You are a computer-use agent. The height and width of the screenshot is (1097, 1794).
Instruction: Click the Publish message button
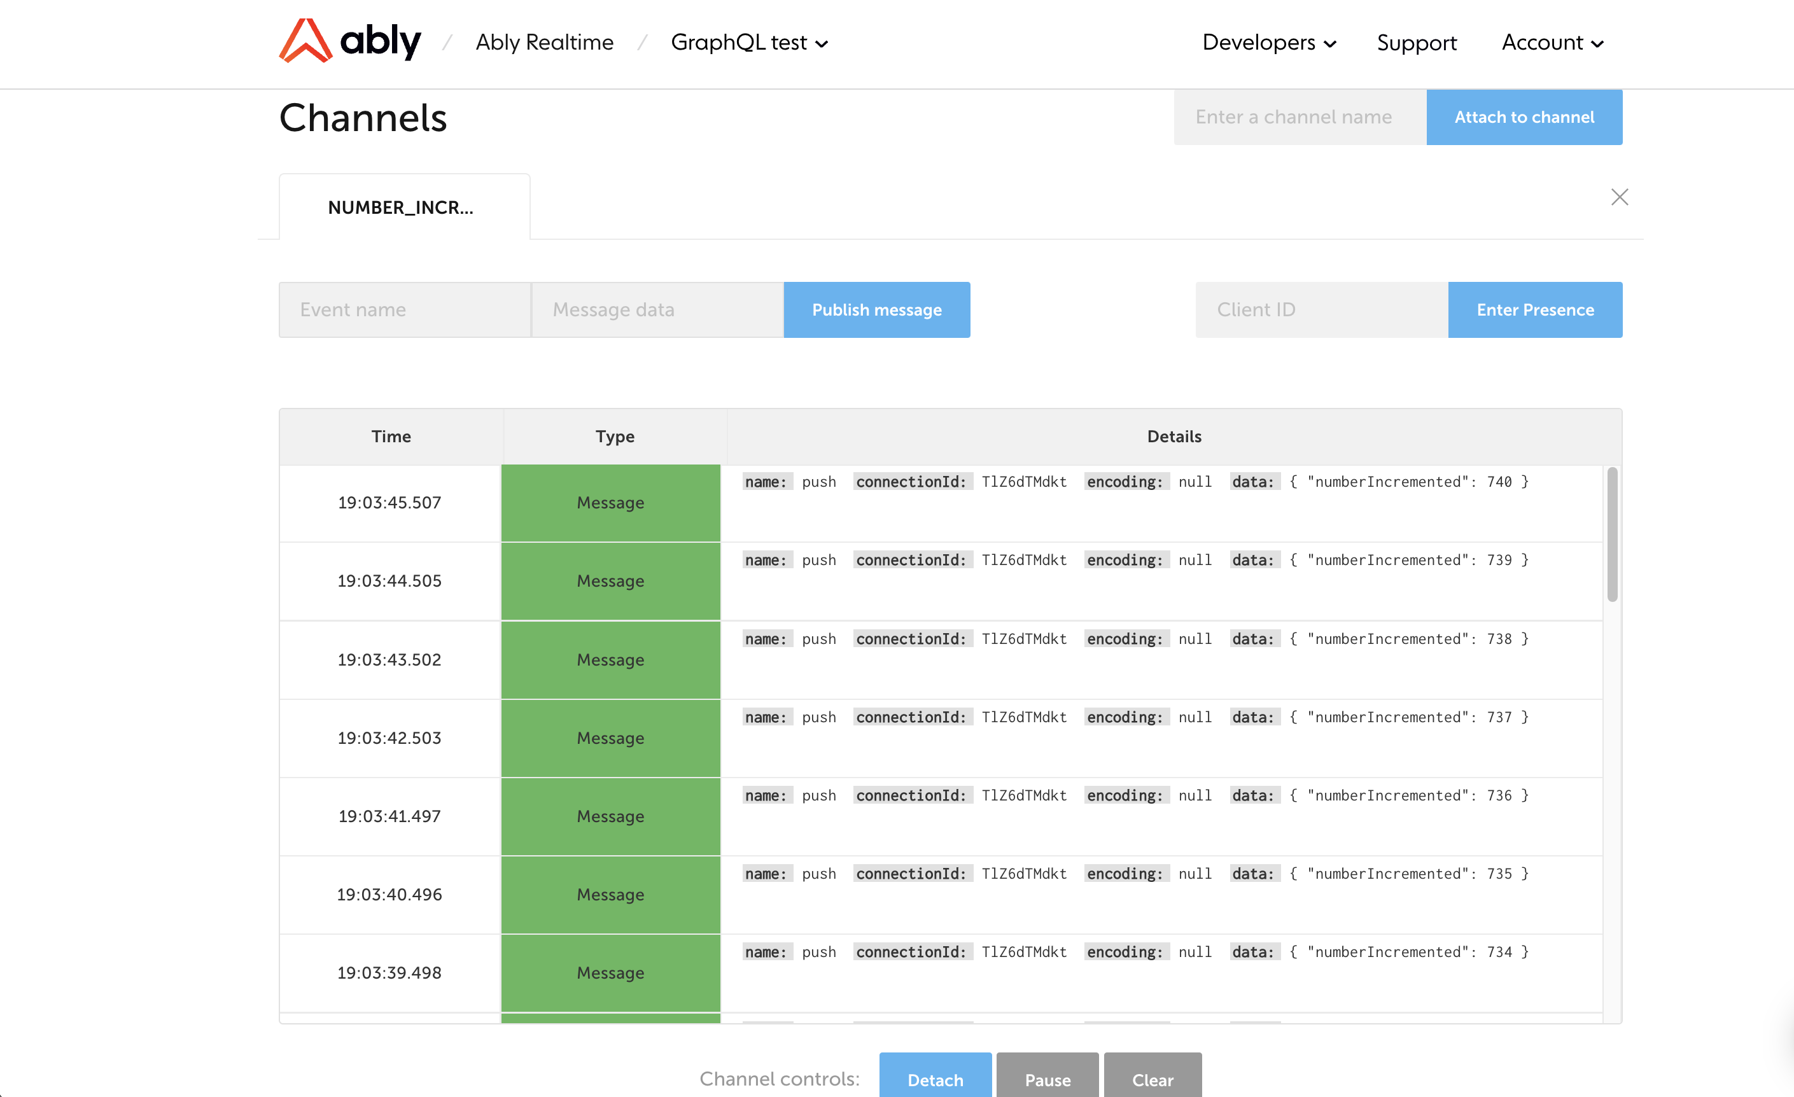click(876, 309)
